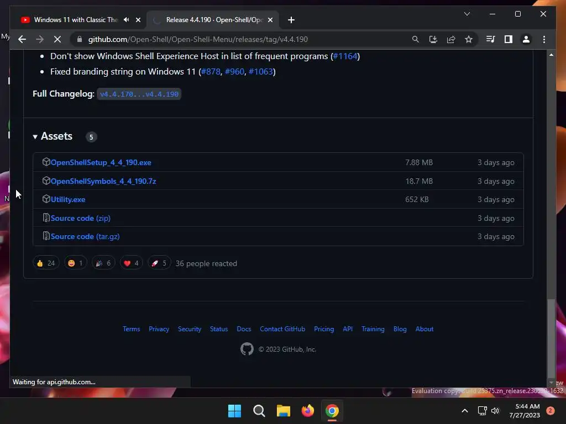Open issue link #1164
Viewport: 566px width, 424px height.
[x=345, y=56]
